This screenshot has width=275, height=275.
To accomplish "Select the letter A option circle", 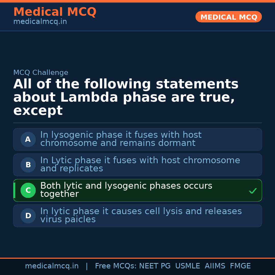I will 28,140.
